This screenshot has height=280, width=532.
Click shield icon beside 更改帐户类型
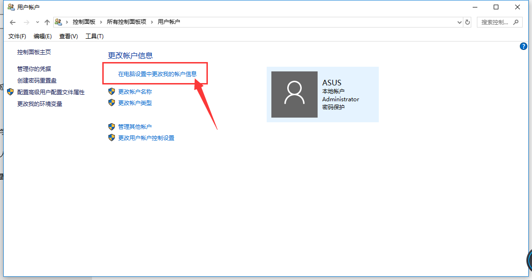[x=112, y=102]
